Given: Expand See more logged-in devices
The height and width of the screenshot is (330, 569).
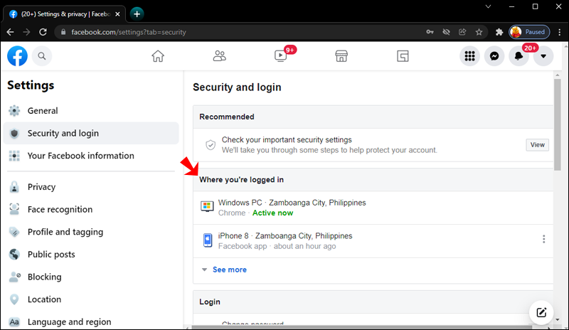Looking at the screenshot, I should click(229, 270).
